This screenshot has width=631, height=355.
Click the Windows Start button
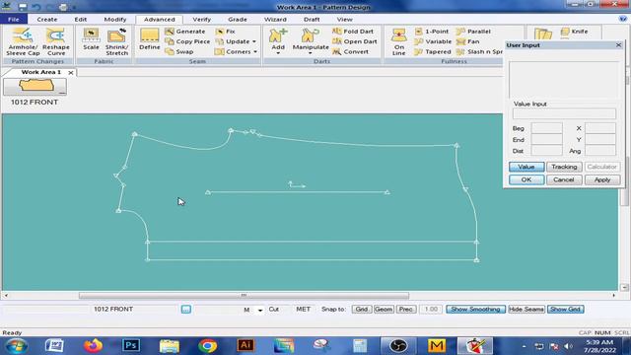(16, 346)
